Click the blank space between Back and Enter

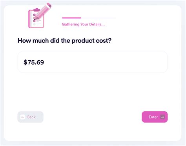point(93,117)
